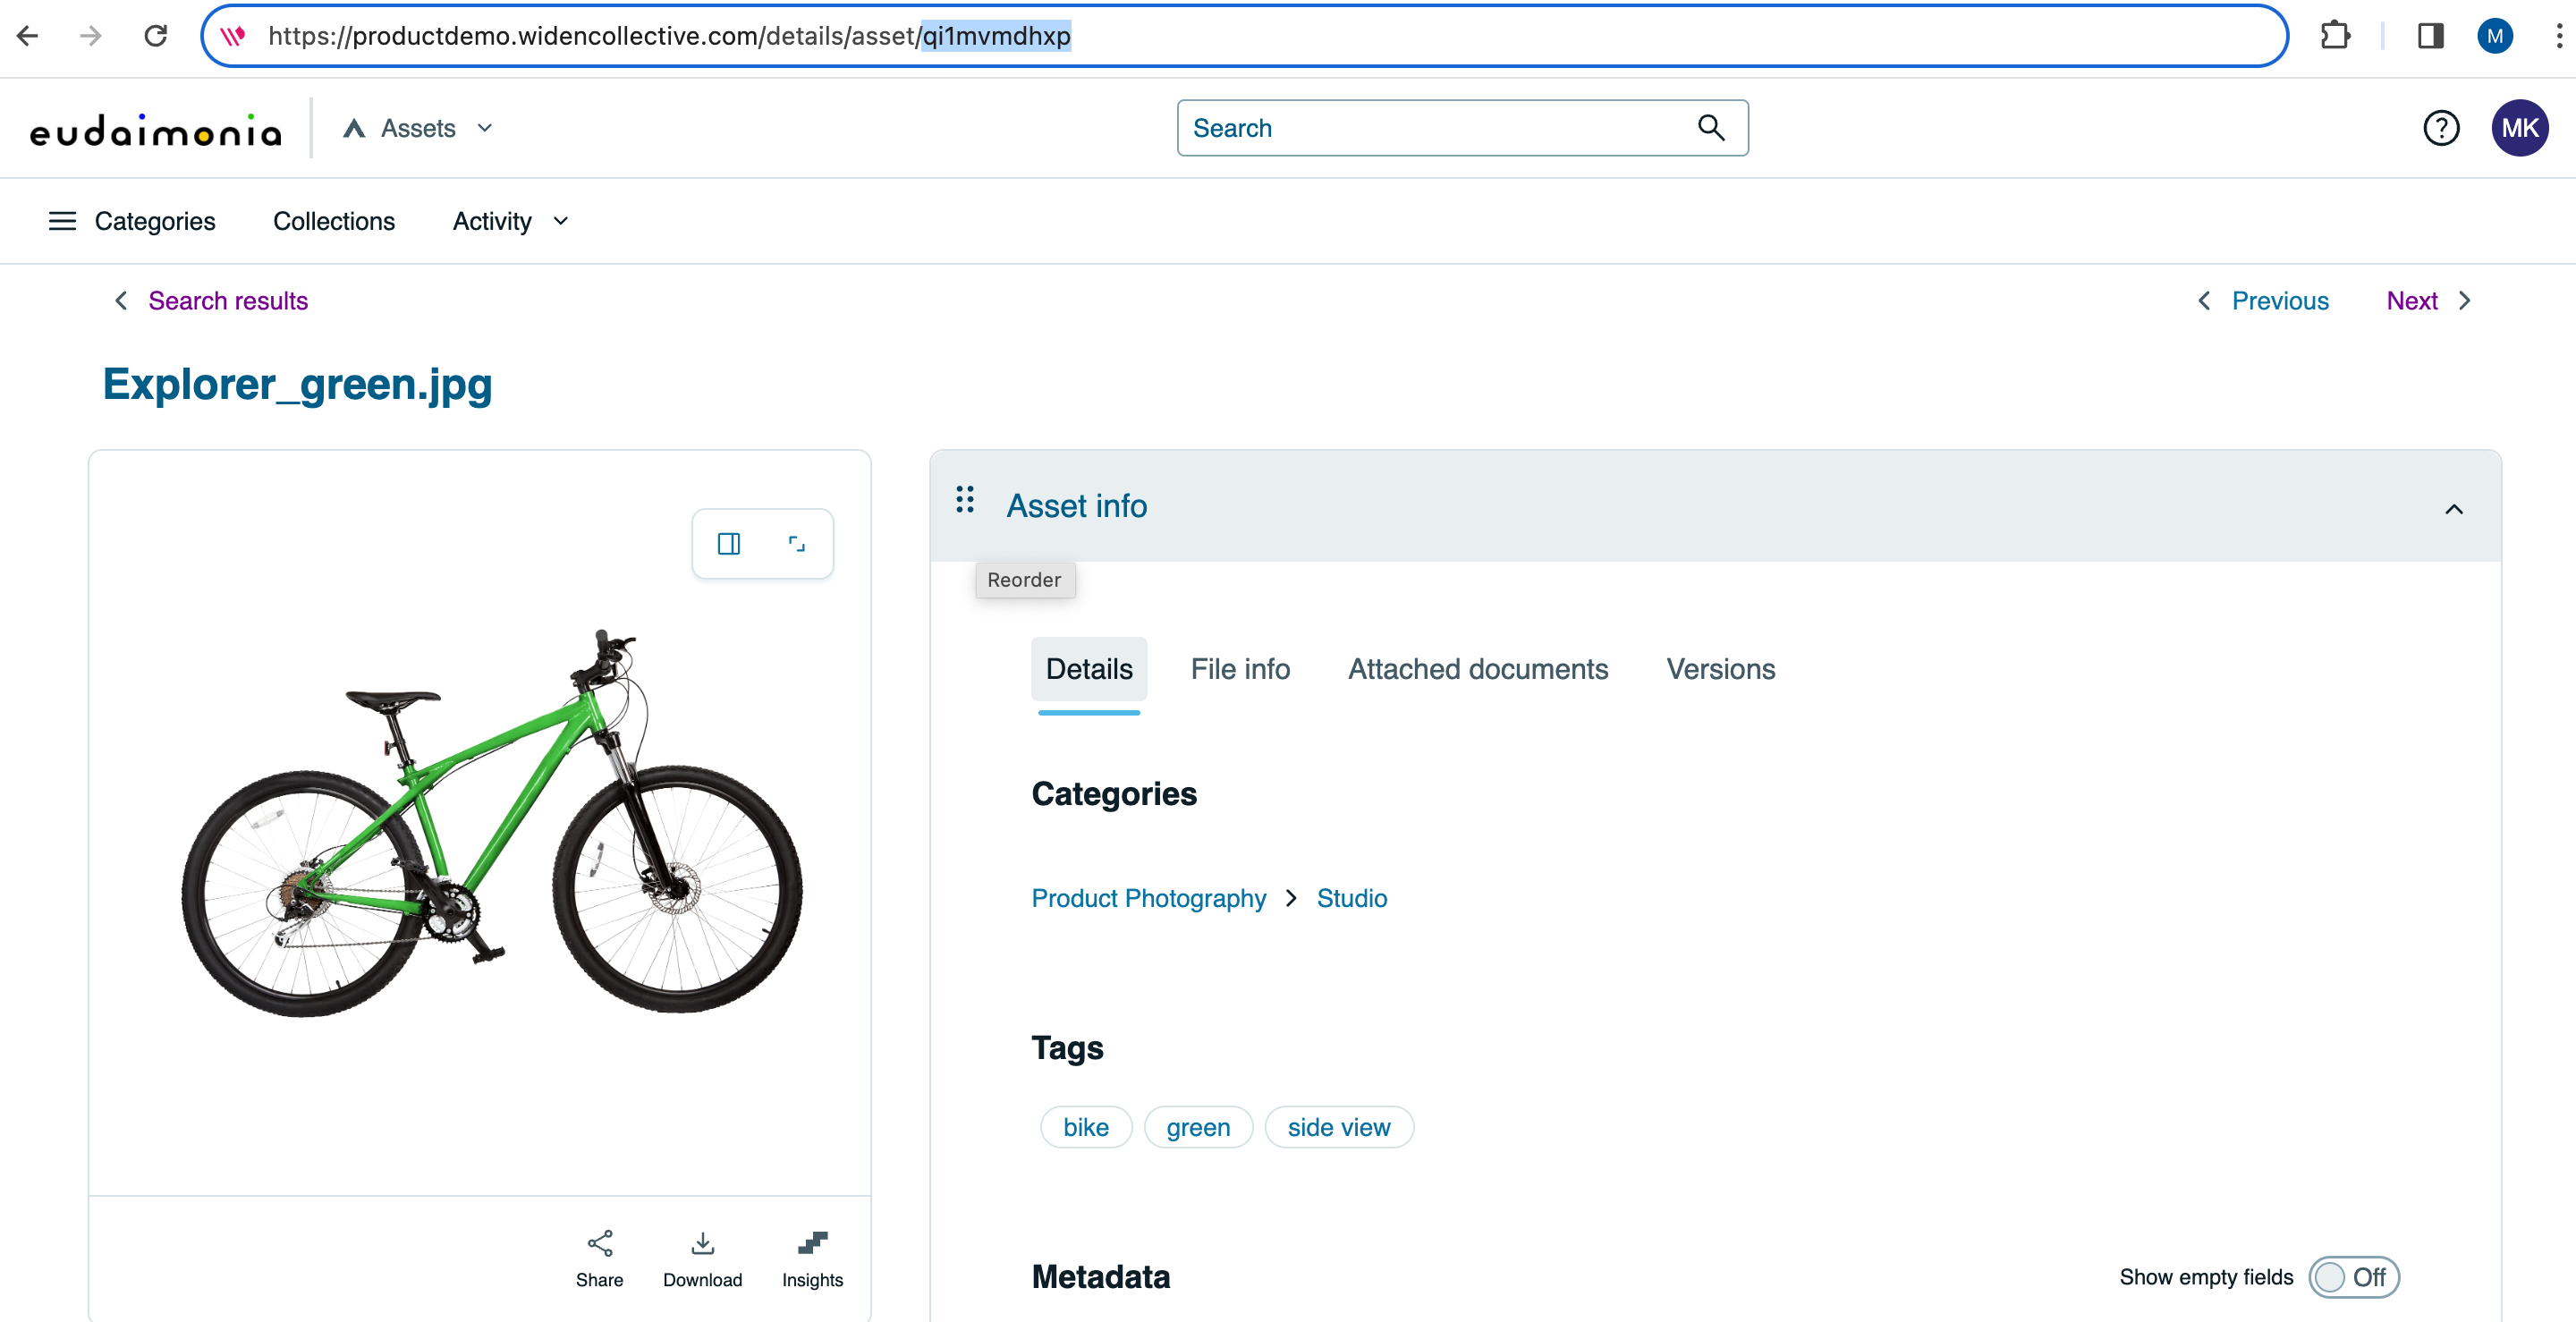Image resolution: width=2576 pixels, height=1322 pixels.
Task: Expand the Activity dropdown menu
Action: [511, 221]
